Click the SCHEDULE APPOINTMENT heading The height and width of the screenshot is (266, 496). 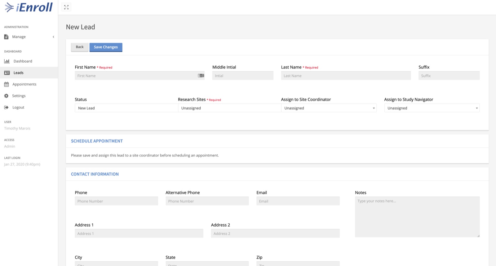click(x=97, y=141)
